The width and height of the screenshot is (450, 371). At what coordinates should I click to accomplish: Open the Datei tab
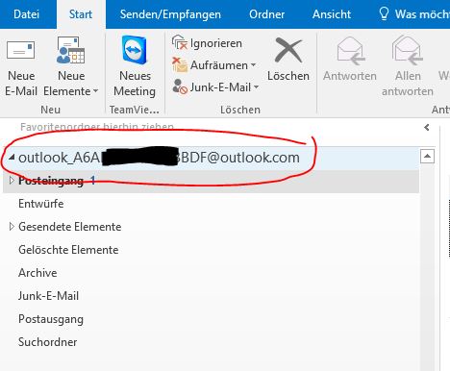[x=27, y=14]
